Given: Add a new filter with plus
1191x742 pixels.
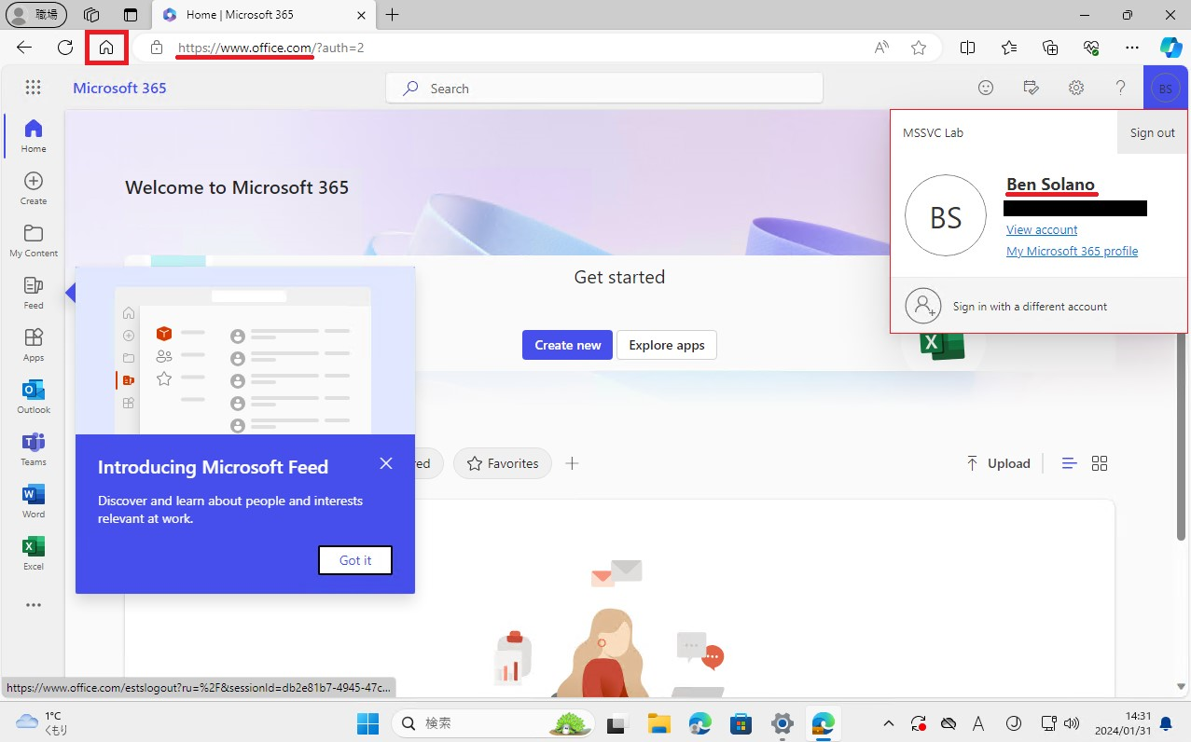Looking at the screenshot, I should (573, 463).
